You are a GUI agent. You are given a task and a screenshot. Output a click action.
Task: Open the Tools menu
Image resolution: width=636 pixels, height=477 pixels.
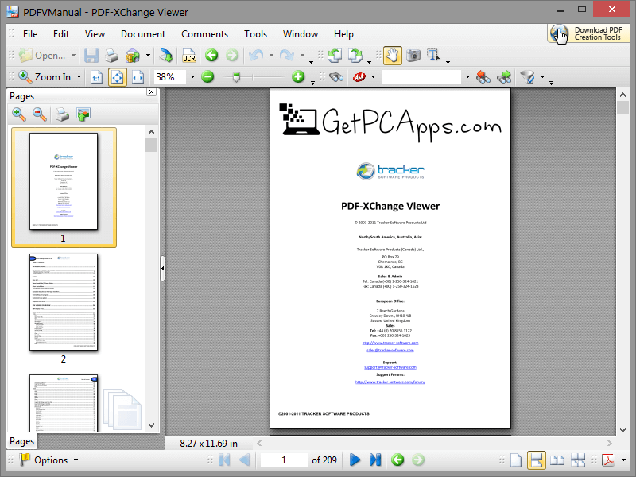click(255, 34)
